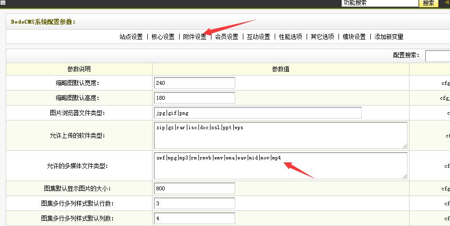Click the 允许上传的软件类型 label
Viewport: 450px width, 226px height.
click(x=77, y=135)
